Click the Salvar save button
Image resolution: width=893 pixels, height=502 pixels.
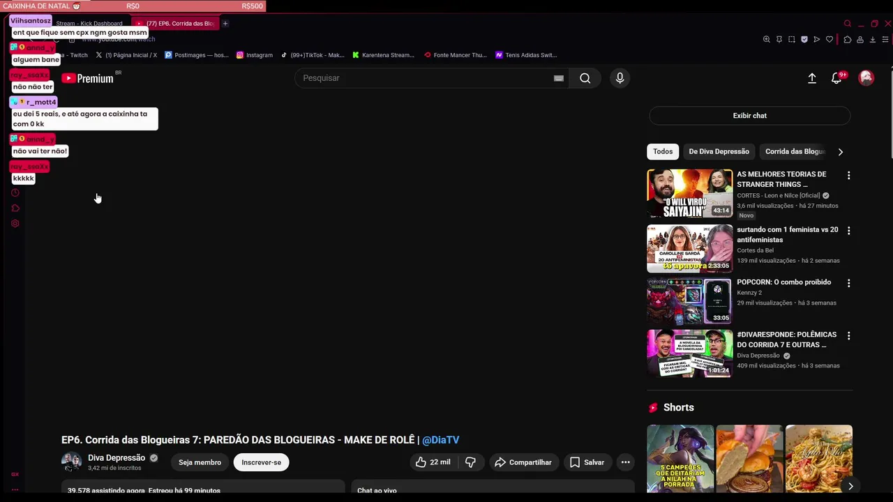pos(587,462)
